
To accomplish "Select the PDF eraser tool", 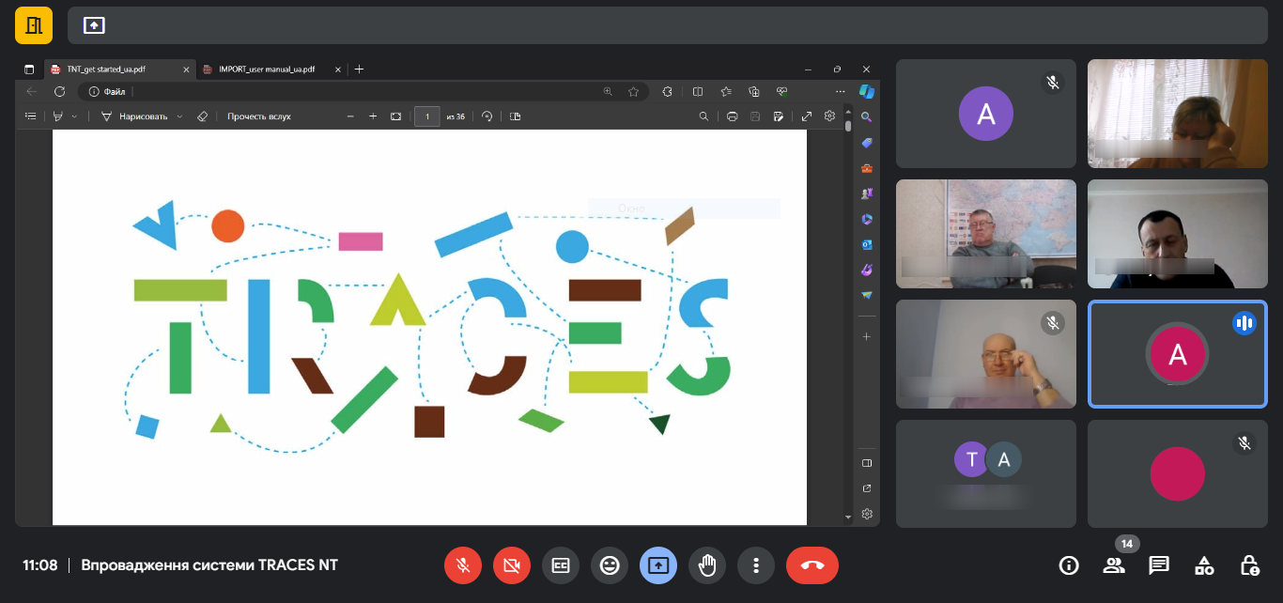I will 202,116.
